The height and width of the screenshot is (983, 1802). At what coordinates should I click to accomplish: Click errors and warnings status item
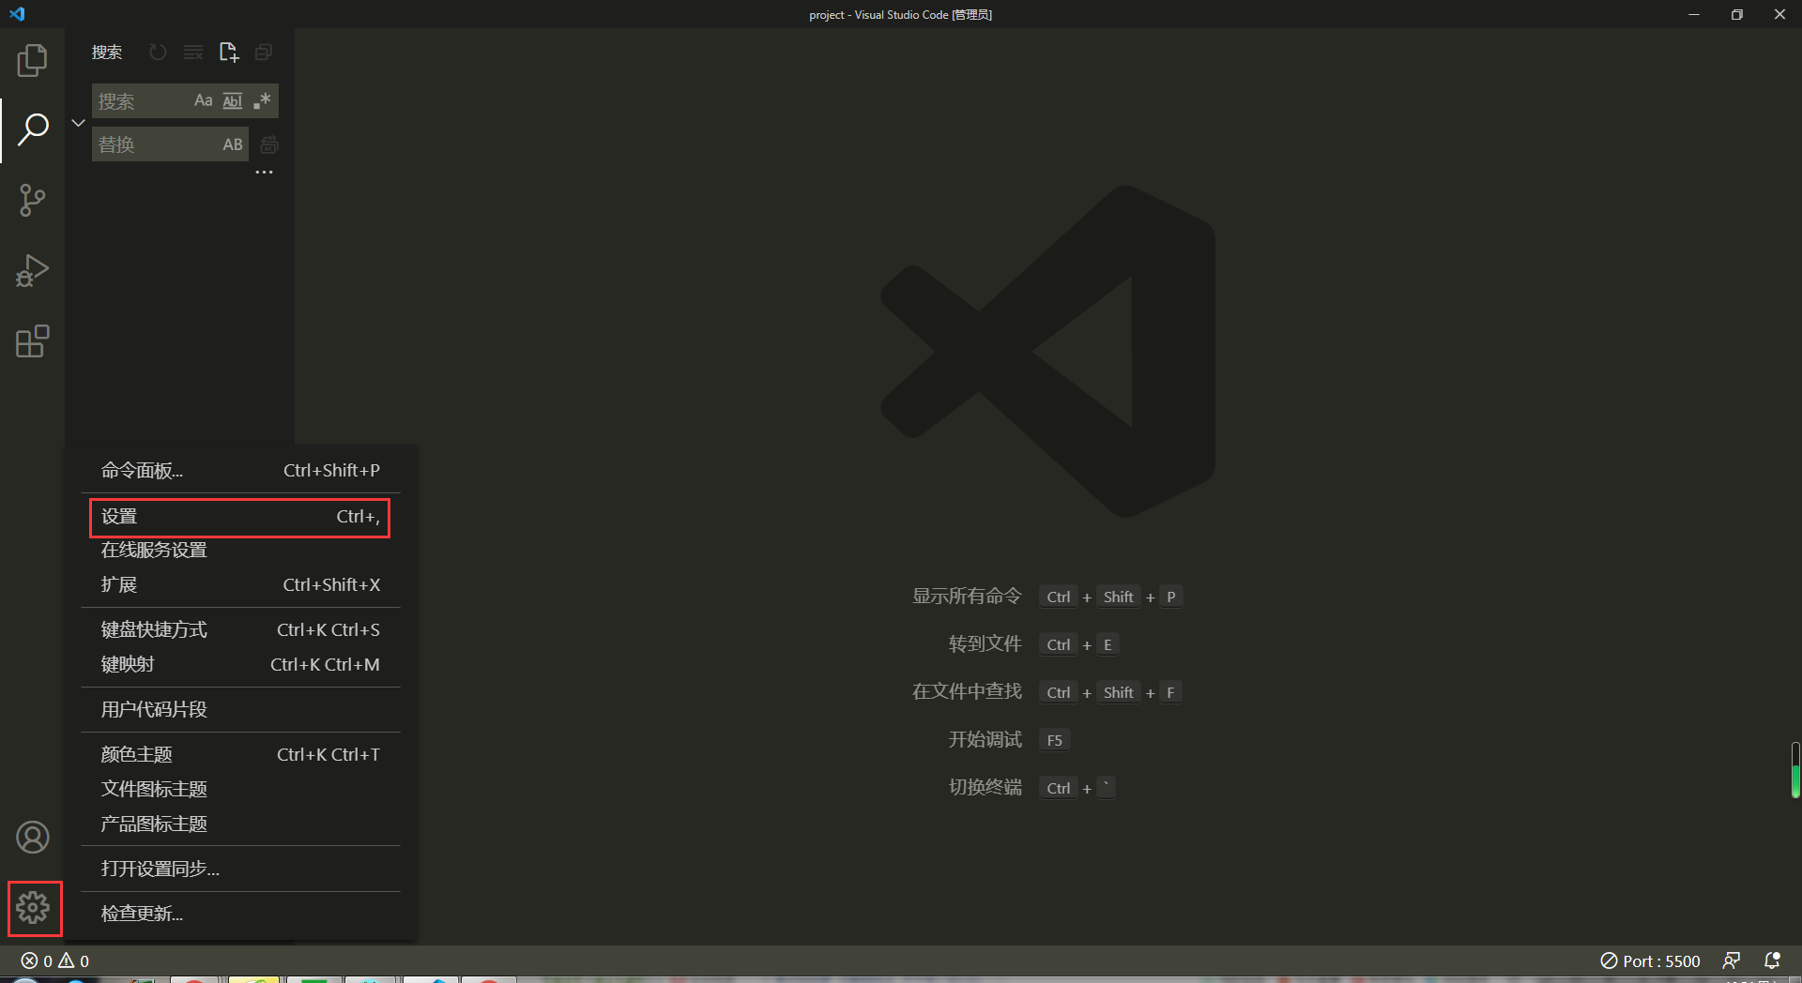[x=55, y=960]
